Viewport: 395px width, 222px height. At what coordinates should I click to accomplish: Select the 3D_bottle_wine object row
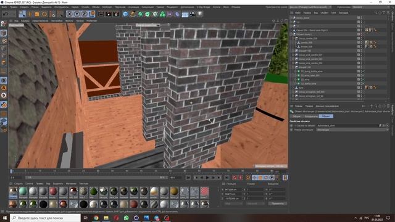(309, 84)
